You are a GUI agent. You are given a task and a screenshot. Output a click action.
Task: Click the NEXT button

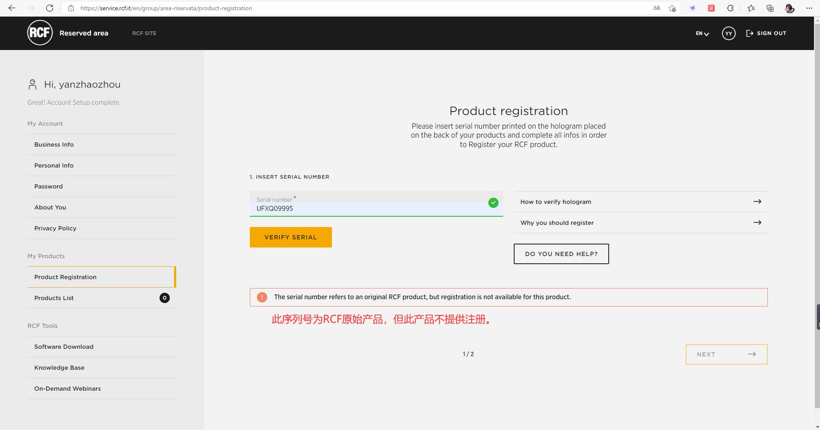[x=727, y=354]
